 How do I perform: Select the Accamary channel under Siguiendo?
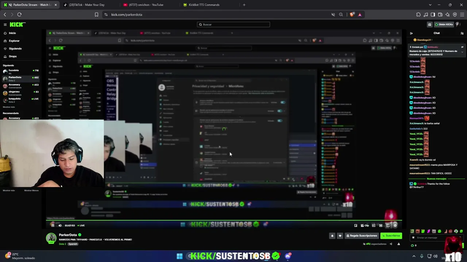20,86
